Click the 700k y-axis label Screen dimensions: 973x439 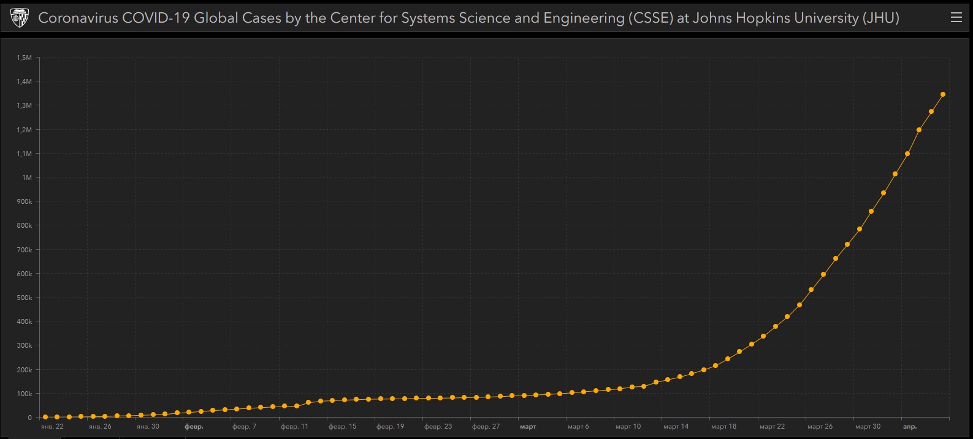25,250
